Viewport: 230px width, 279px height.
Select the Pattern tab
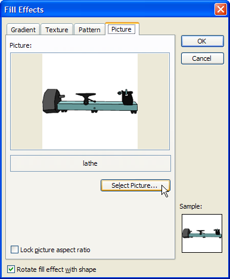pos(89,30)
